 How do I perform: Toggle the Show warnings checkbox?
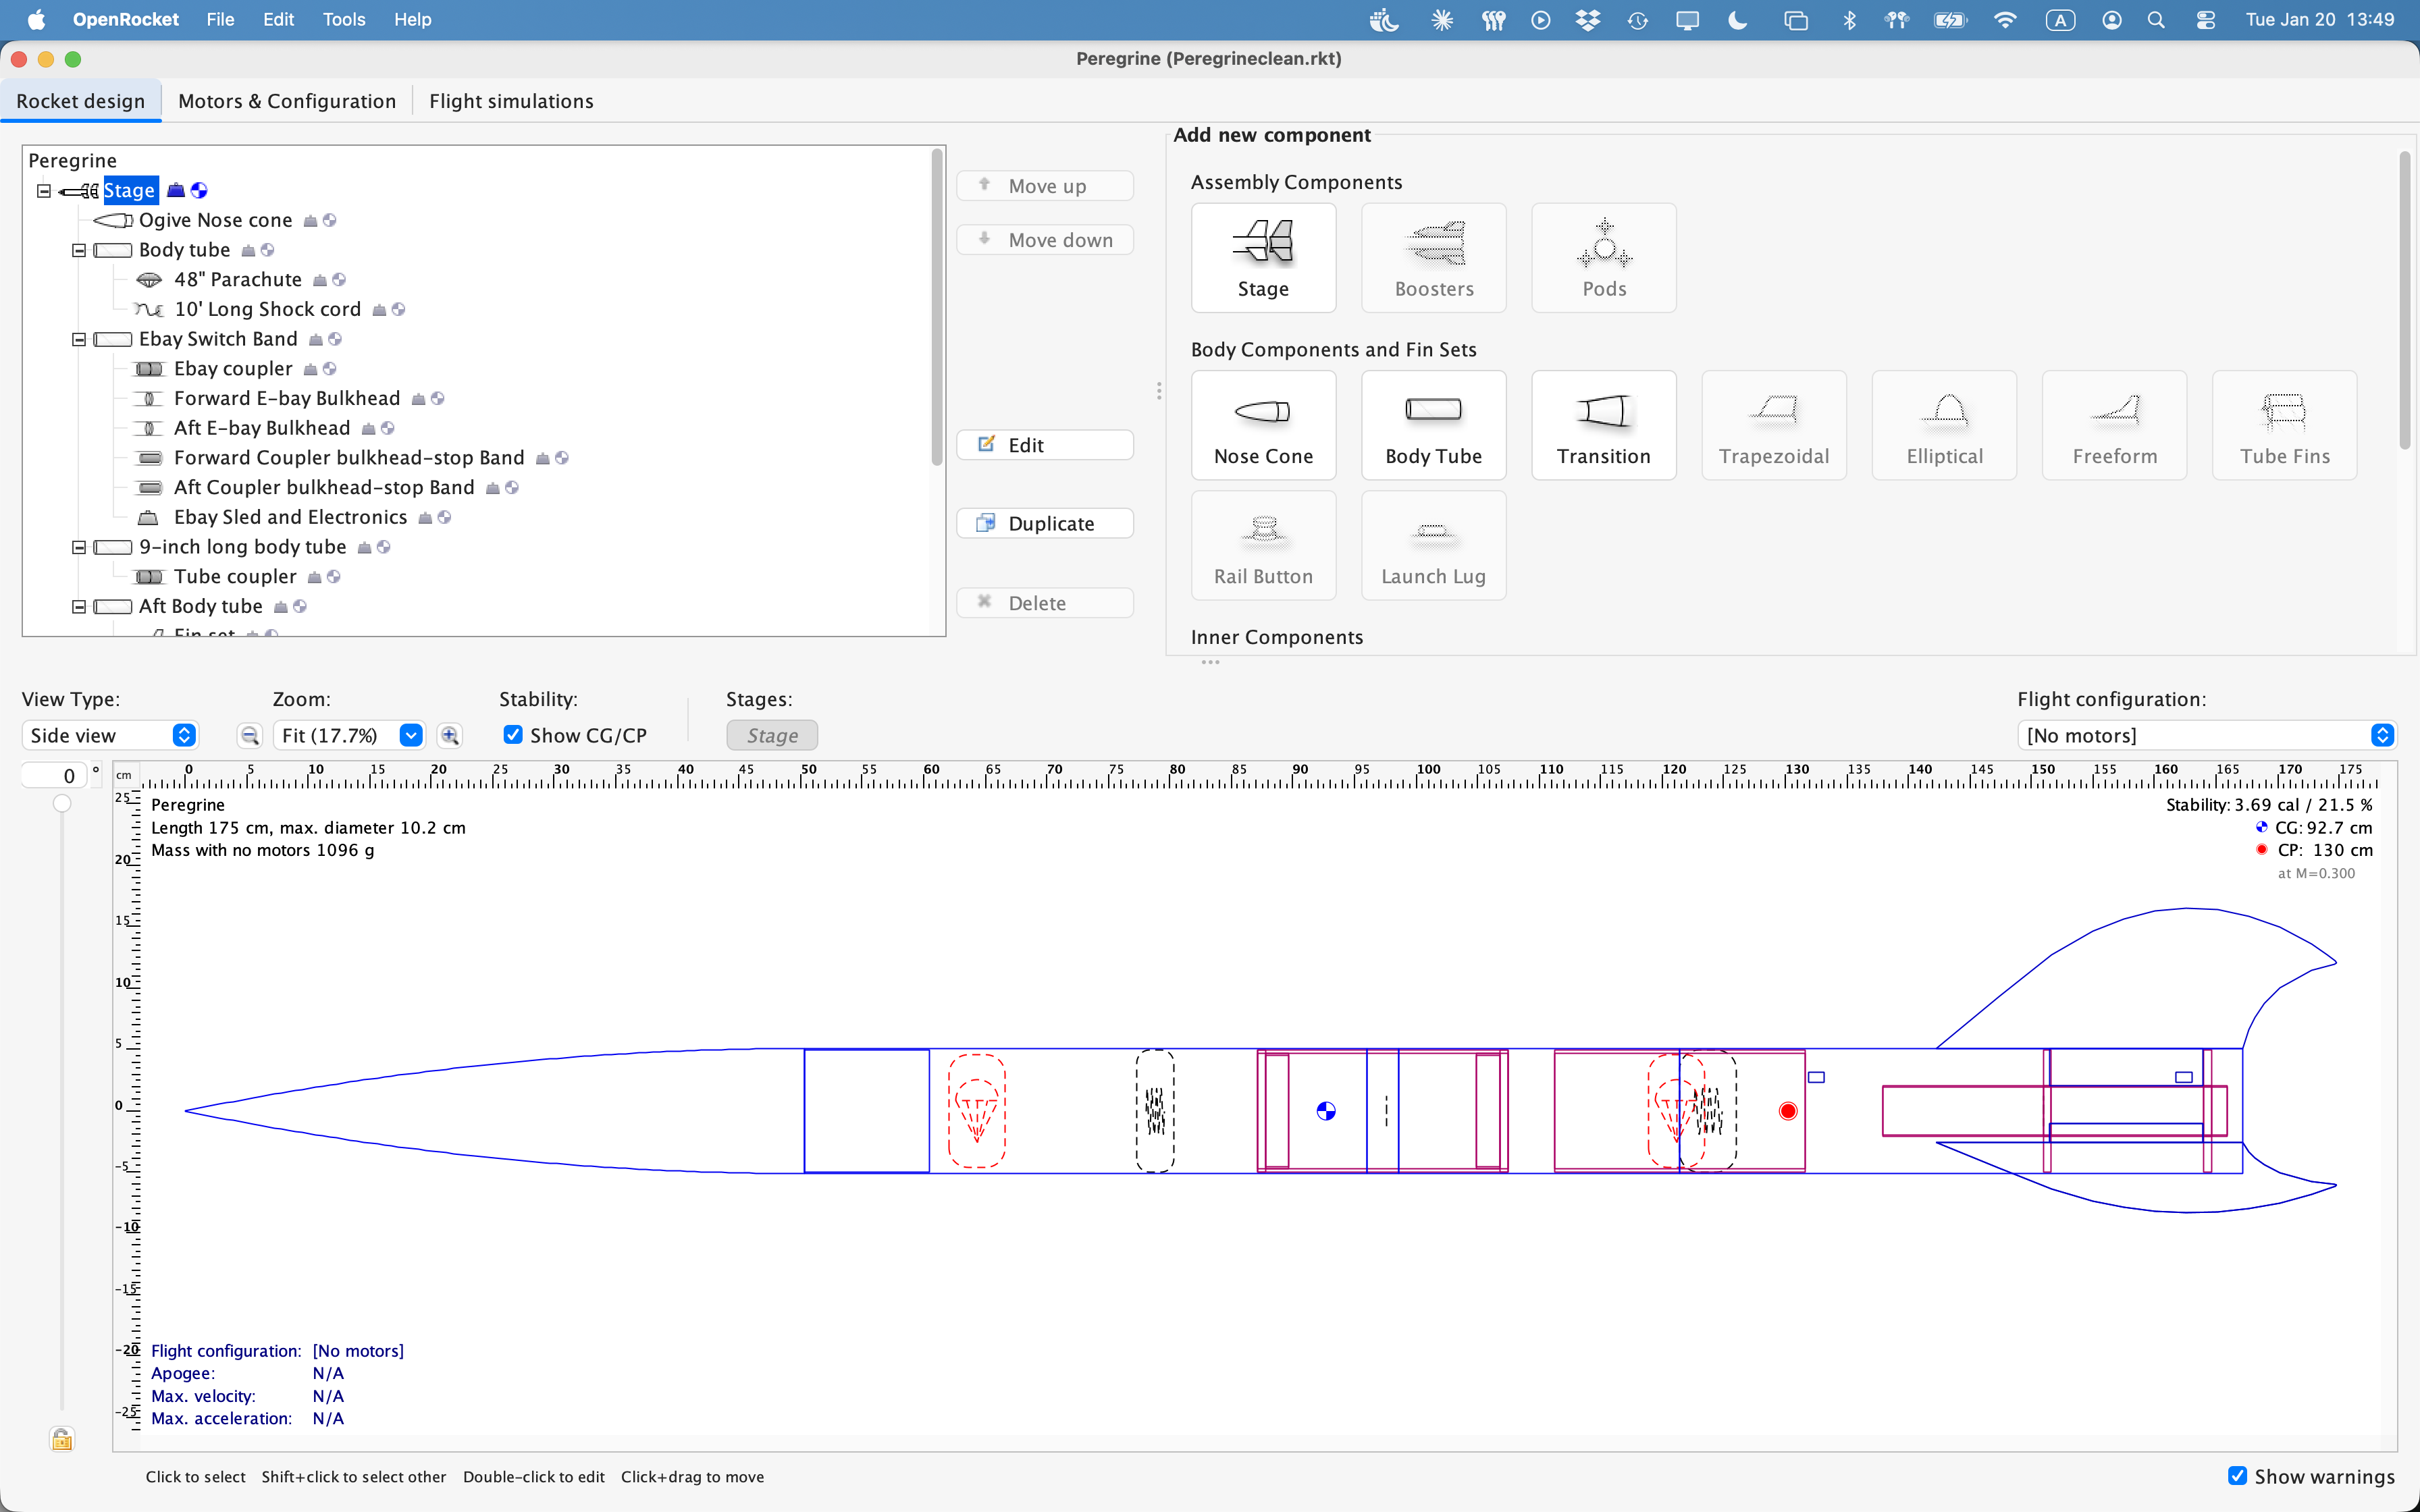pyautogui.click(x=2237, y=1476)
